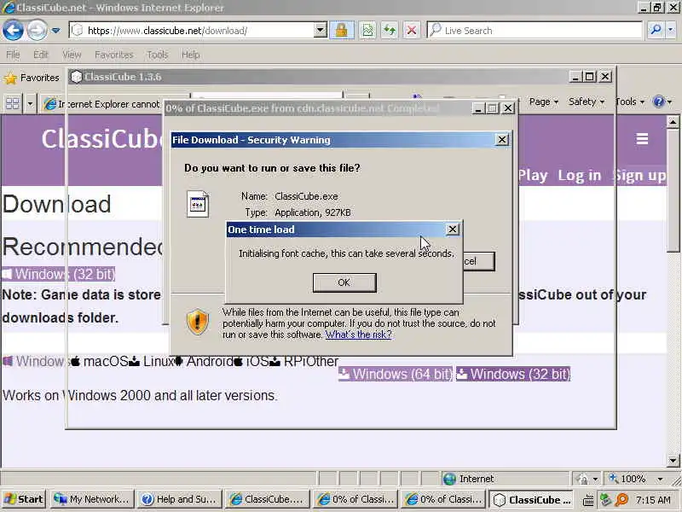Click lower Windows (32 bit) download button
The image size is (682, 512).
click(x=513, y=374)
